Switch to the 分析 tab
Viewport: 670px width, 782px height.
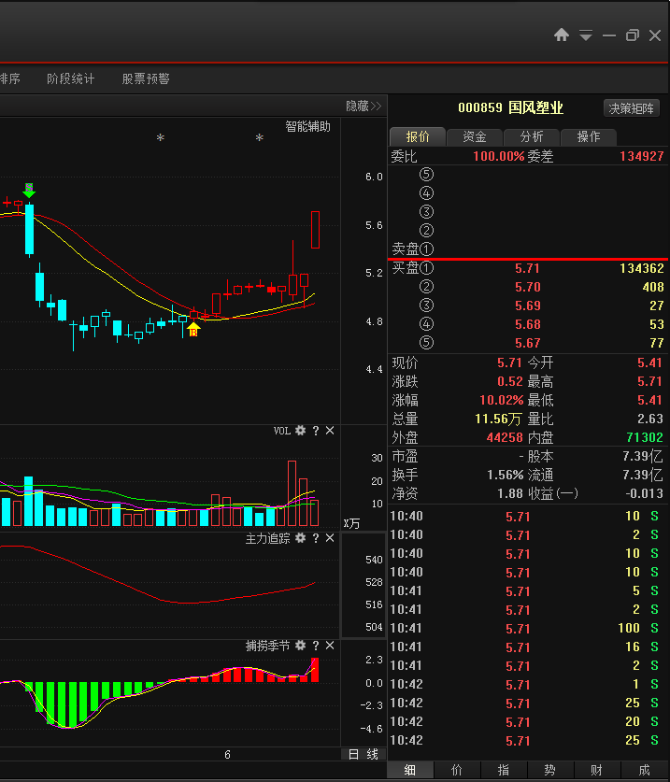[532, 136]
